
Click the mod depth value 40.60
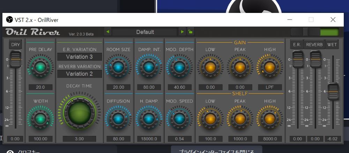coord(179,87)
